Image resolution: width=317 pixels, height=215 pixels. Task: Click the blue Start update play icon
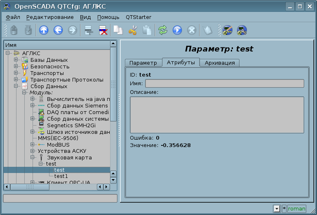coord(177,30)
